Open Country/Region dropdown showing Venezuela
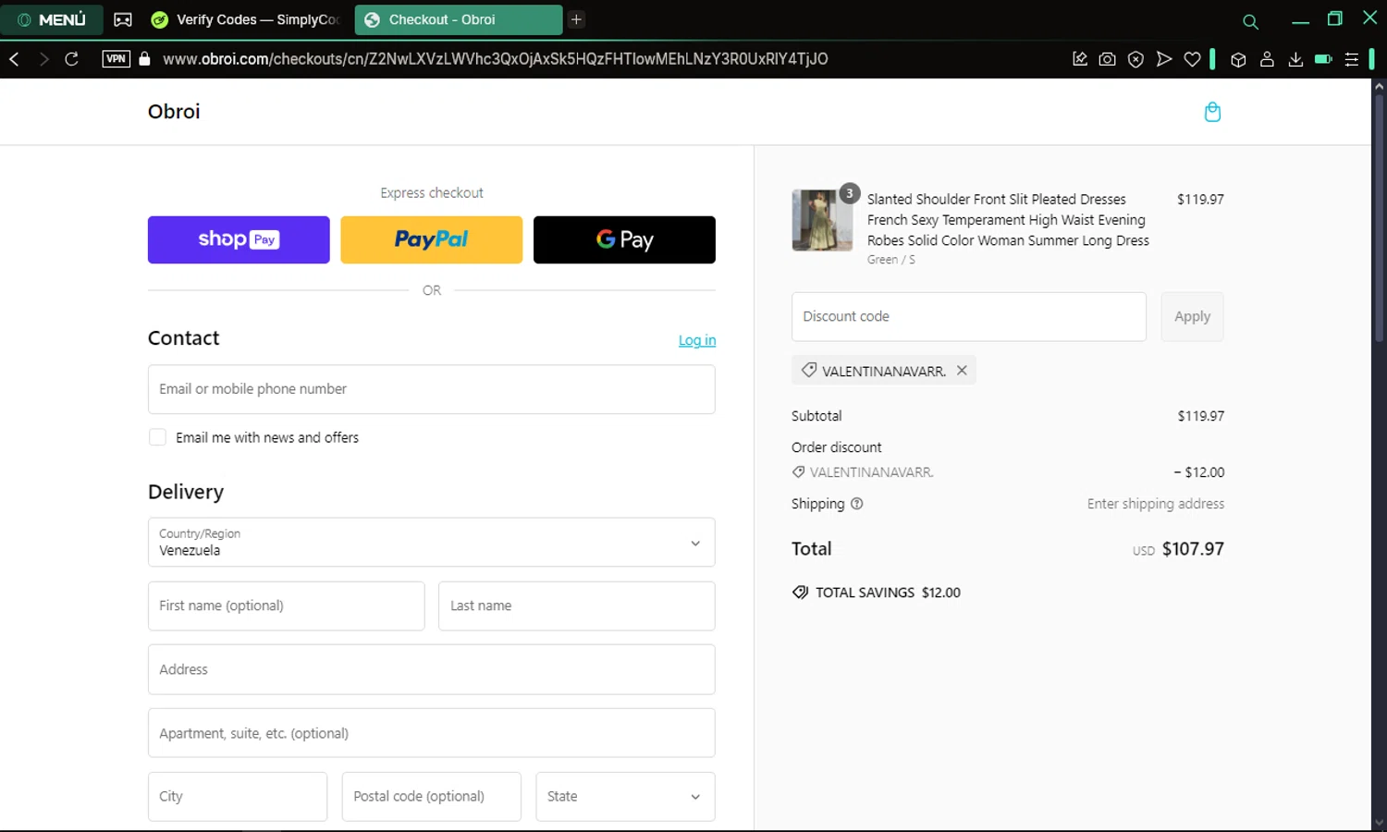Screen dimensions: 1387x832 pos(431,542)
